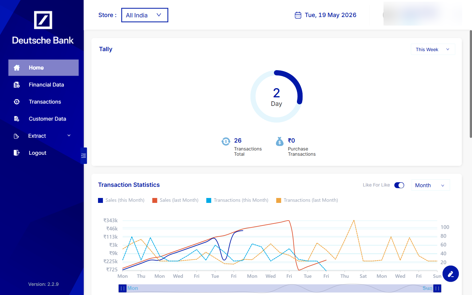Click the ₹0 purchase transactions value
Screen dimensions: 472x295
tap(291, 141)
